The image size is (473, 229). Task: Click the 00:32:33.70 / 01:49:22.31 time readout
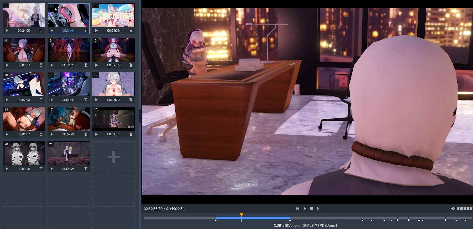(x=164, y=209)
